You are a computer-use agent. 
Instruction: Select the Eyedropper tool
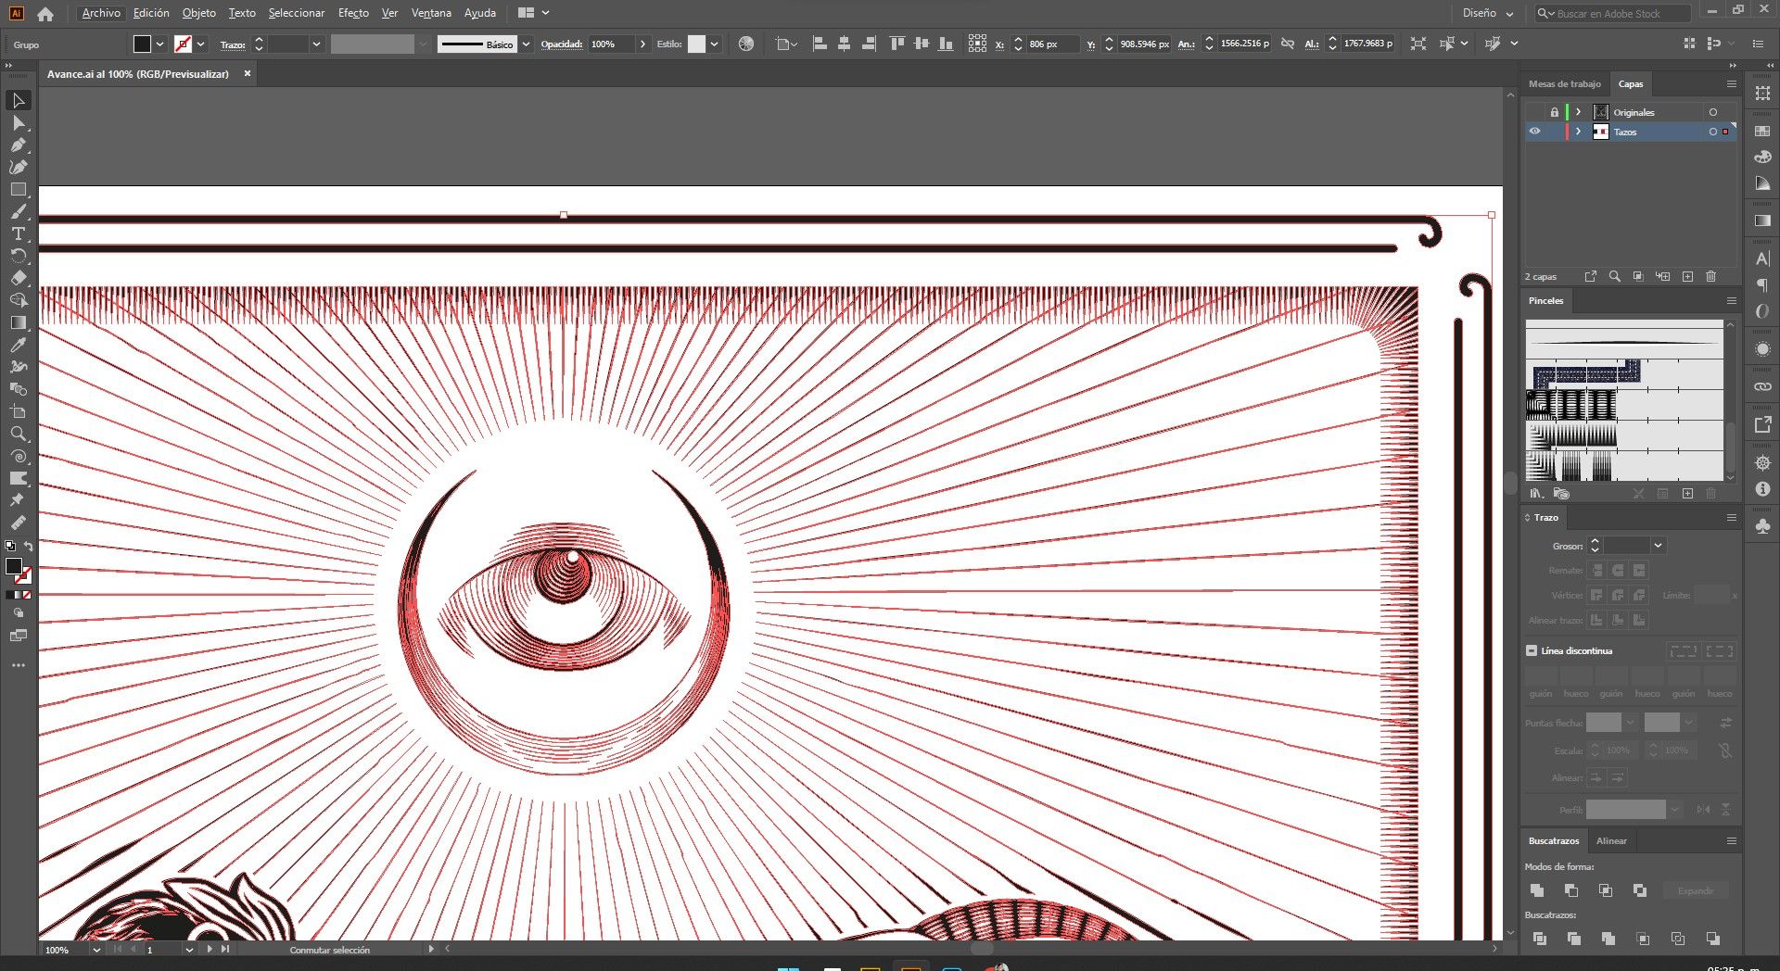[18, 345]
